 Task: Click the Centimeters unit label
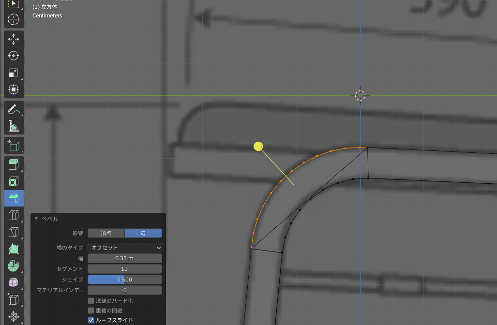coord(47,15)
